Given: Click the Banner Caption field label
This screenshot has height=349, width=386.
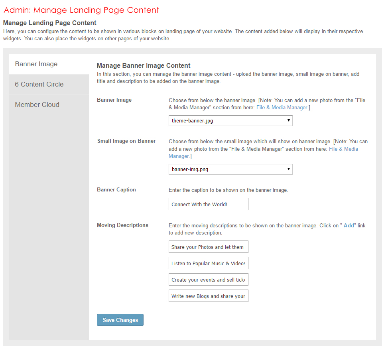Looking at the screenshot, I should coord(116,190).
